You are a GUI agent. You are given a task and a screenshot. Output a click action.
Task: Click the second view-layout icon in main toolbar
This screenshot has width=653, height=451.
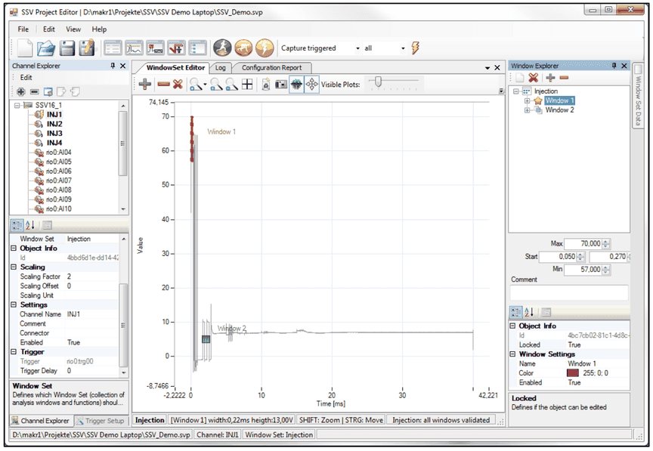[x=134, y=48]
